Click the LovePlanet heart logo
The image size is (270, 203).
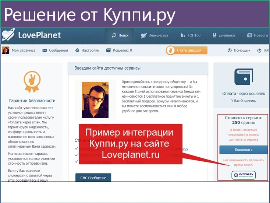pos(8,35)
